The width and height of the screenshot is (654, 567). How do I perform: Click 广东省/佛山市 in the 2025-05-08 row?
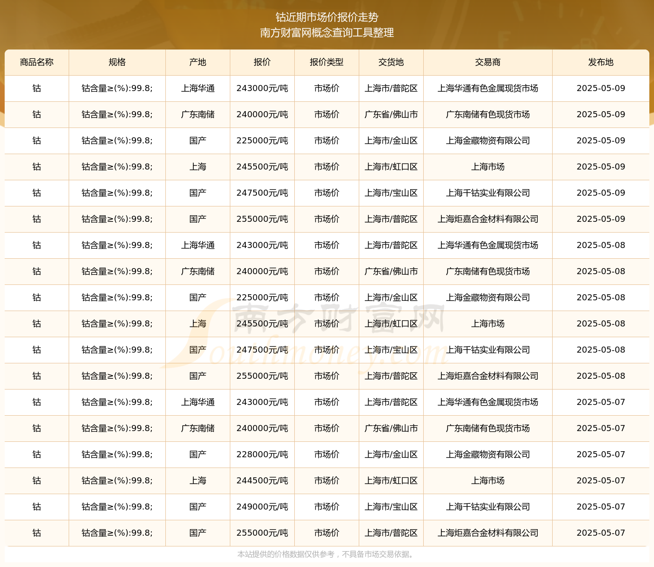[391, 271]
